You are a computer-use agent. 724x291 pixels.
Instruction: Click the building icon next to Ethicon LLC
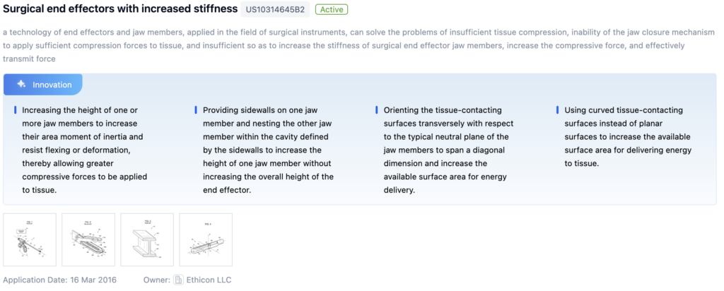tap(179, 280)
